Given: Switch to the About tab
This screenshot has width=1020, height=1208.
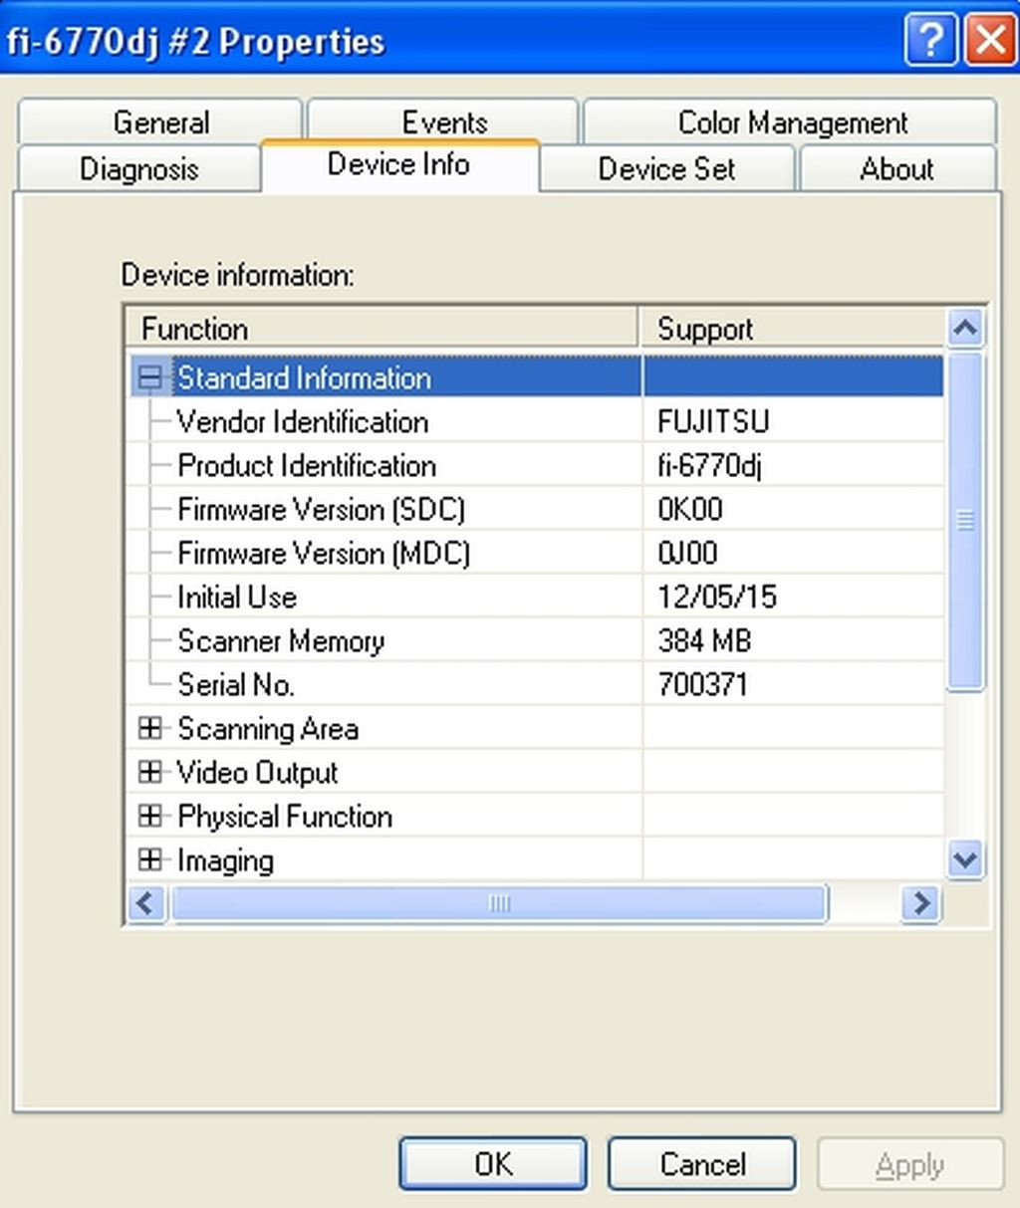Looking at the screenshot, I should (x=895, y=169).
